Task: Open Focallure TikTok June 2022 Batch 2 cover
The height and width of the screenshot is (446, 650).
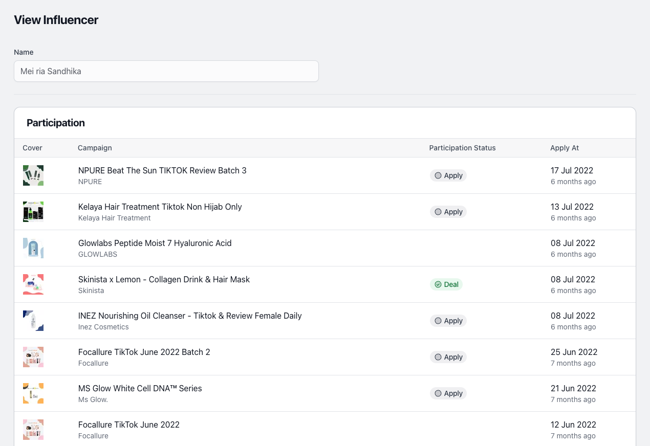Action: (33, 357)
